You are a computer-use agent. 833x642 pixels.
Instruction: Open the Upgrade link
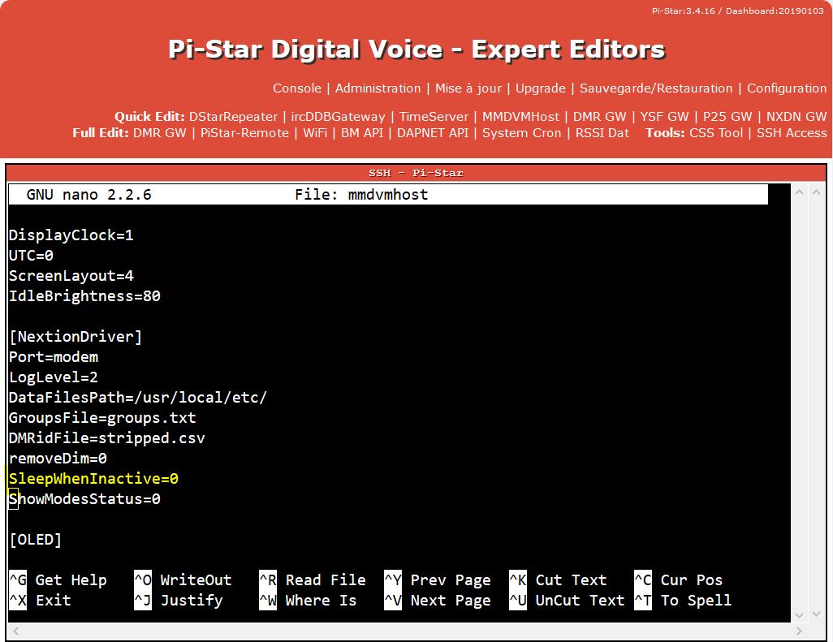pyautogui.click(x=540, y=88)
